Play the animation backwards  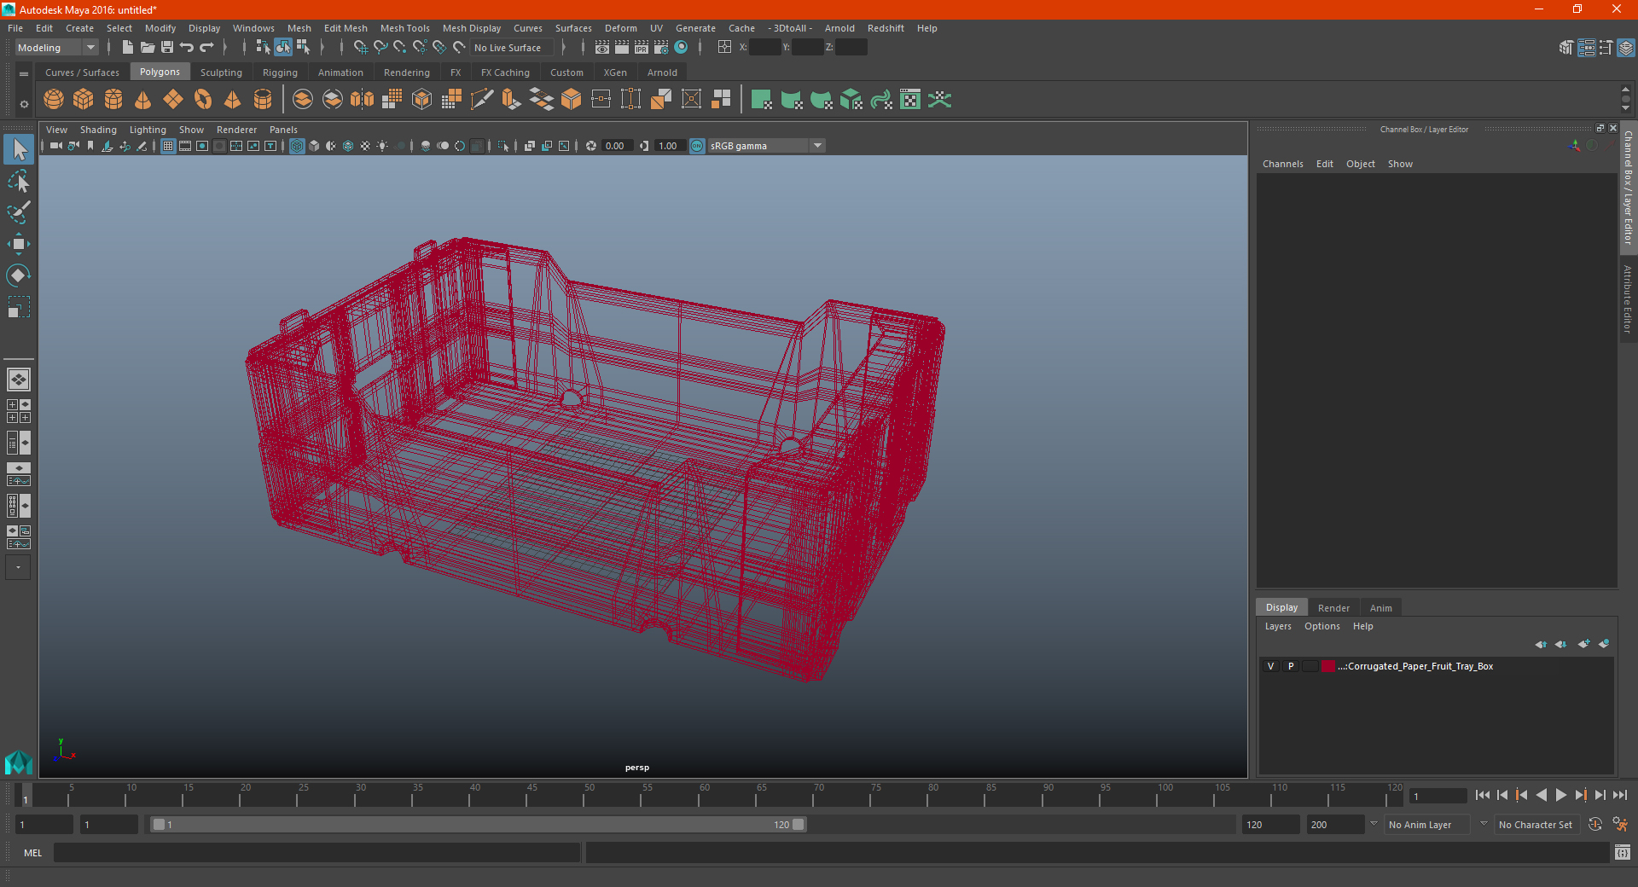click(1542, 795)
